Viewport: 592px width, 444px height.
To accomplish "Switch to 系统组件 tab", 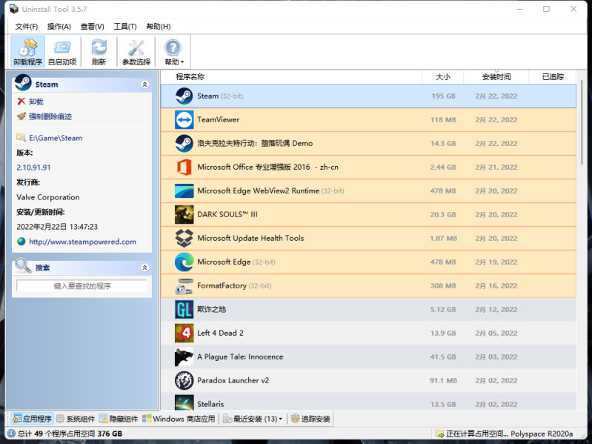I will point(76,419).
